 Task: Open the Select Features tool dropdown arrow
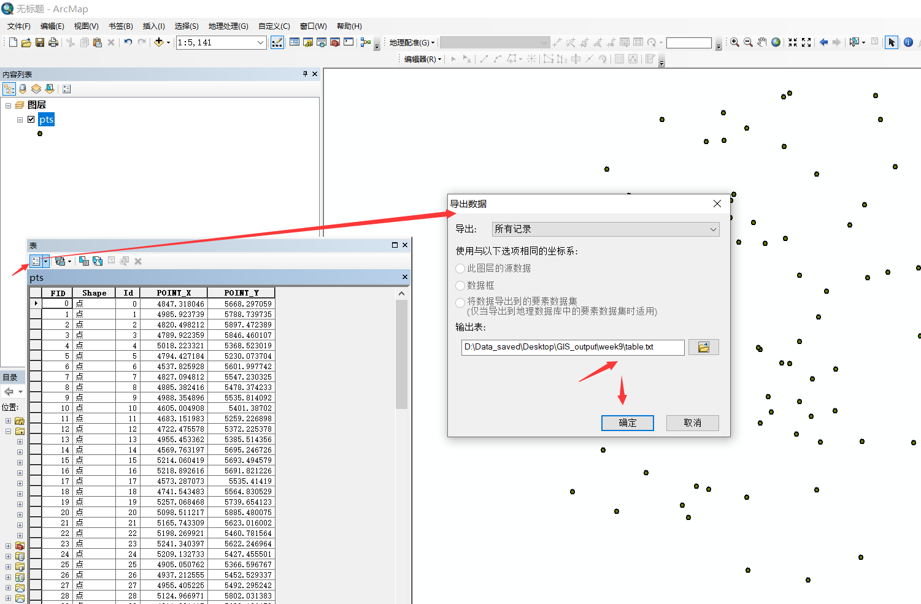tap(863, 42)
